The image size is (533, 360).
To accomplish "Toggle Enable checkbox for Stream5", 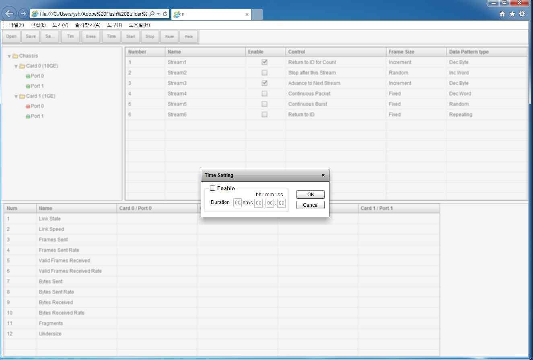I will [264, 104].
